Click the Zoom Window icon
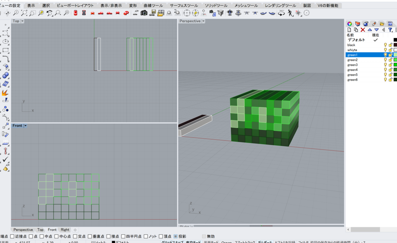397x243 pixels. (33, 13)
